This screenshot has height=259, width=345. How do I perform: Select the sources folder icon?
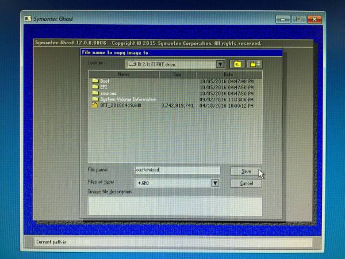[95, 93]
